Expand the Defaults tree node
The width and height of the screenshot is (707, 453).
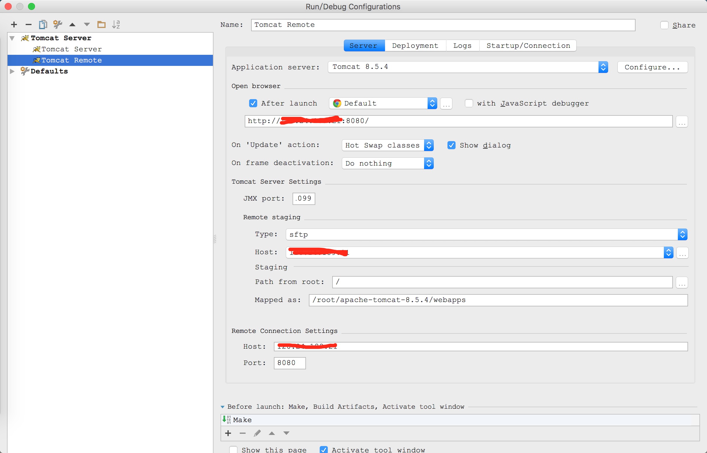(12, 71)
